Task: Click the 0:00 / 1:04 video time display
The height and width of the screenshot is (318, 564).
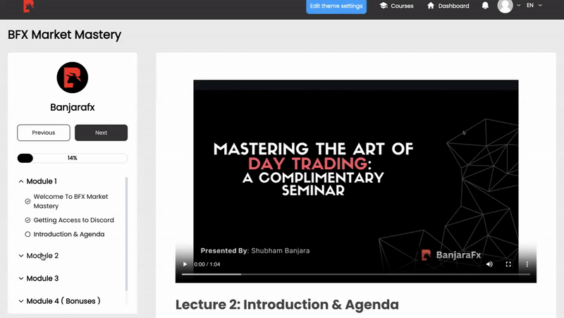Action: tap(207, 264)
